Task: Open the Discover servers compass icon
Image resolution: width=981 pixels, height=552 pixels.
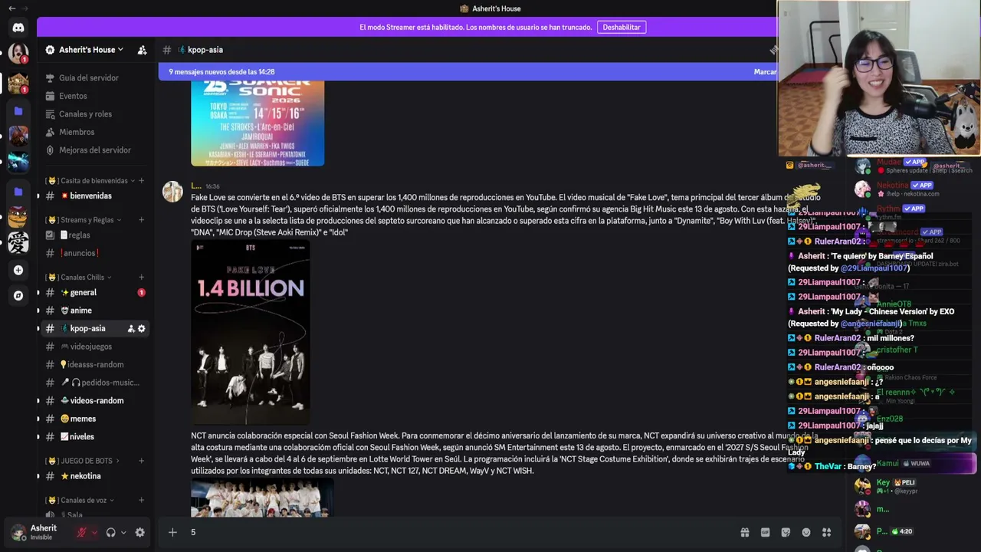Action: point(18,295)
